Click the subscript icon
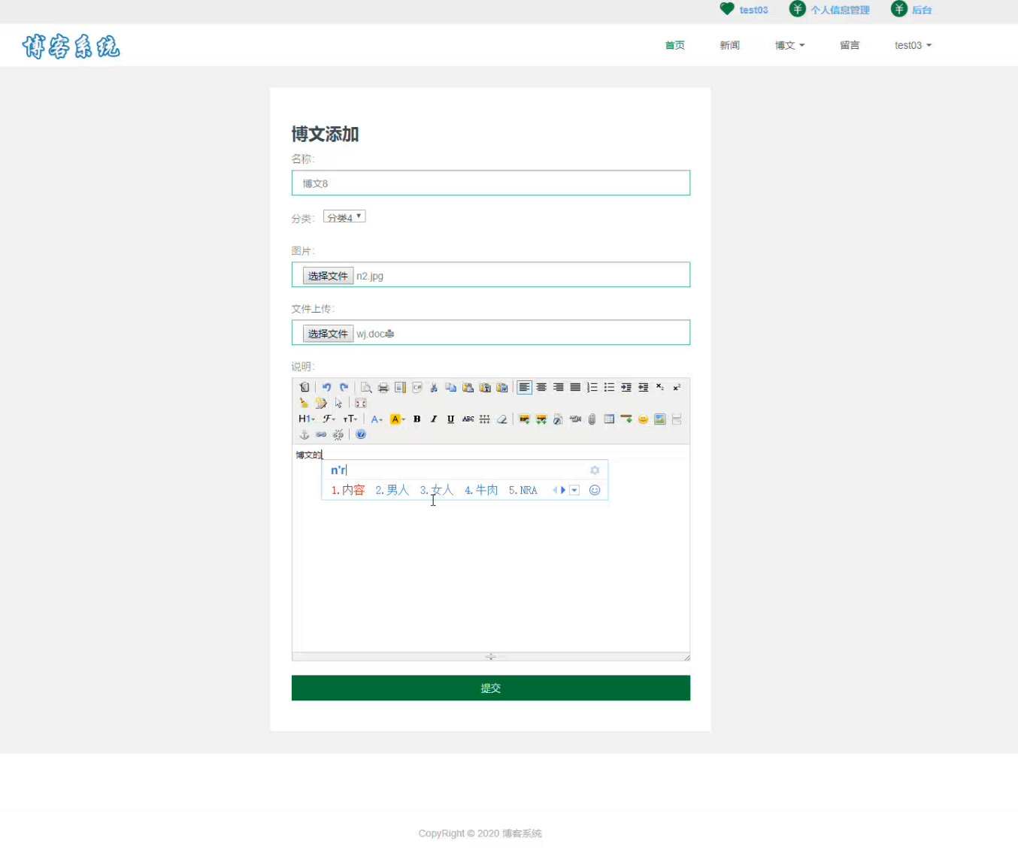 pyautogui.click(x=659, y=387)
